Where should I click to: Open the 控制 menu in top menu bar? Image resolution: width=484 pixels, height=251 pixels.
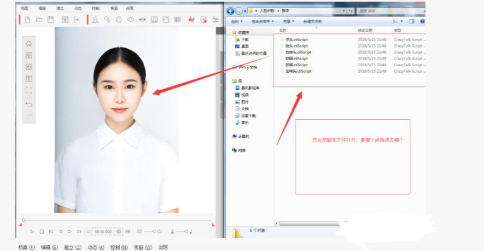tap(96, 9)
